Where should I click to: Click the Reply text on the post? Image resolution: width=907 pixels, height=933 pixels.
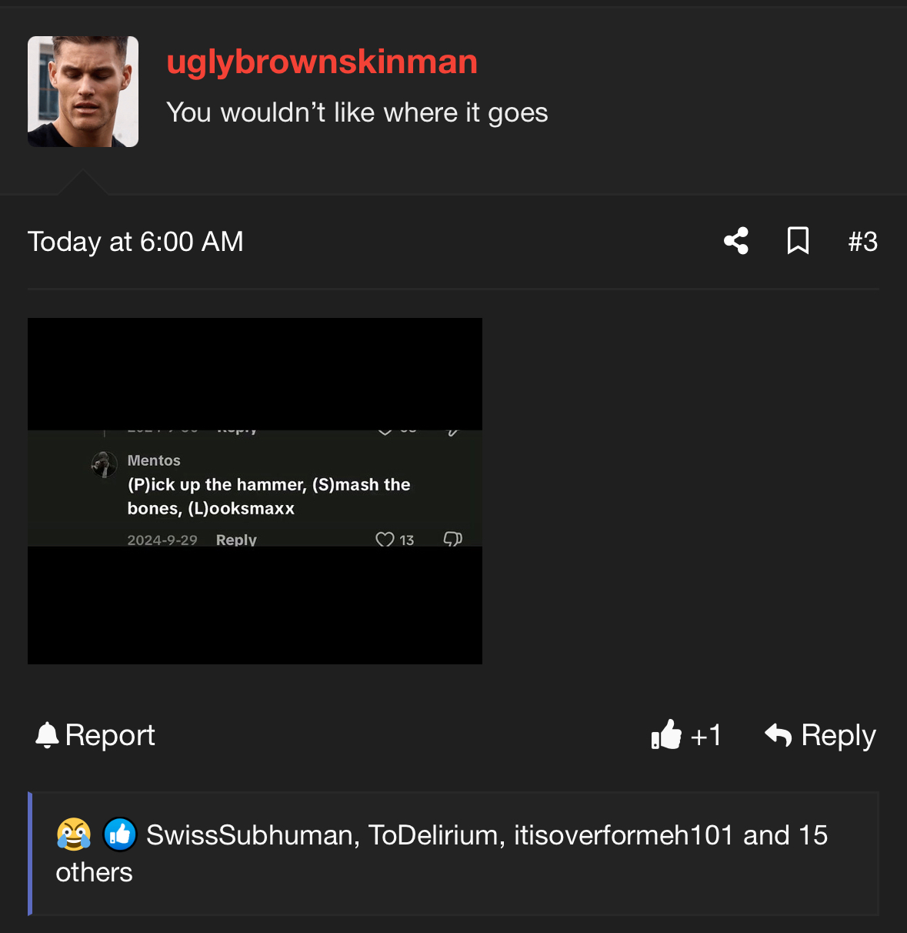point(839,735)
